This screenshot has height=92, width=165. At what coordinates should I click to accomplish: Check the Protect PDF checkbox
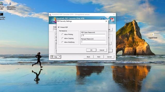coord(59,27)
